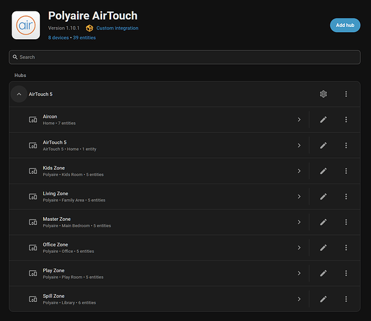371x321 pixels.
Task: Open the three-dot menu for Living Zone
Action: pos(346,196)
